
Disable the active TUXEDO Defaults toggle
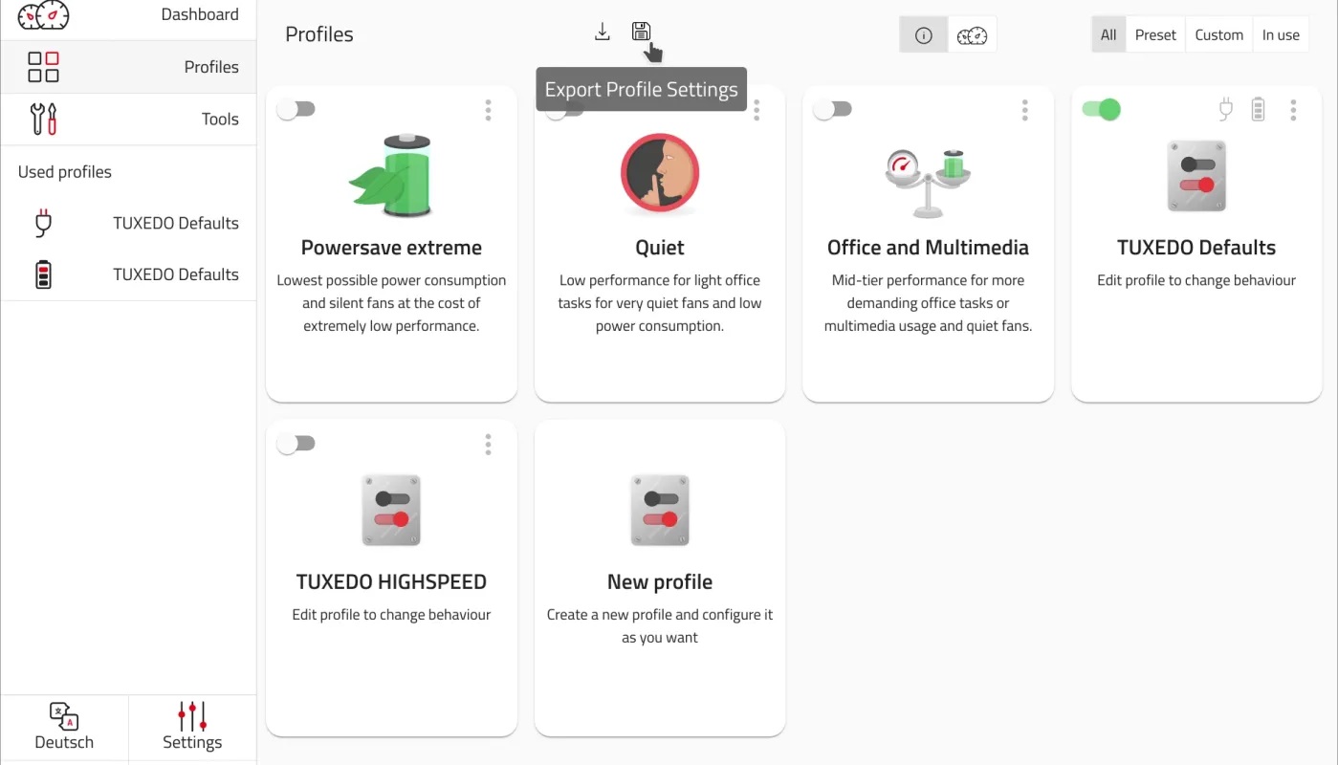[1101, 110]
